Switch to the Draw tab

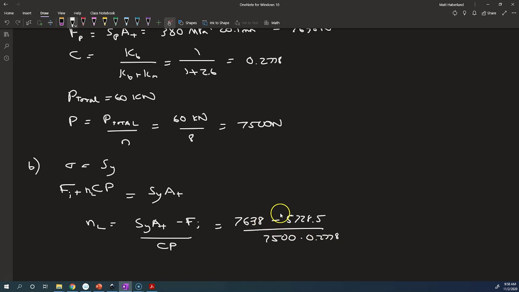point(45,13)
